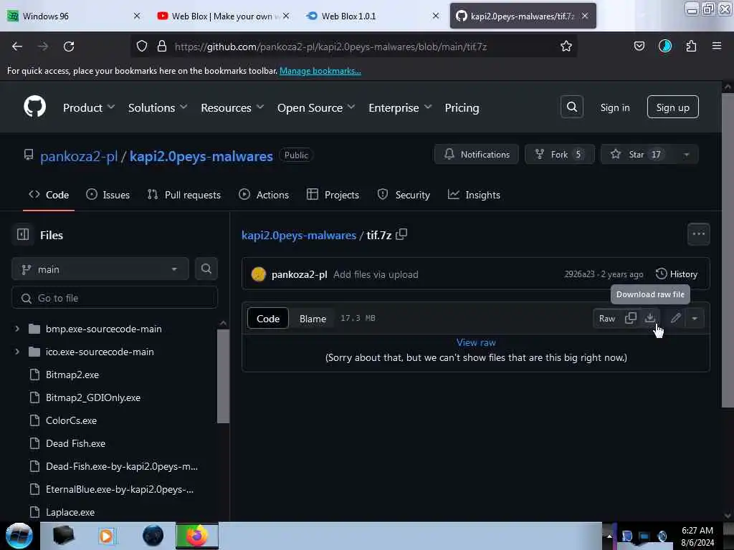
Task: Open Firefox hamburger menu
Action: (x=716, y=47)
